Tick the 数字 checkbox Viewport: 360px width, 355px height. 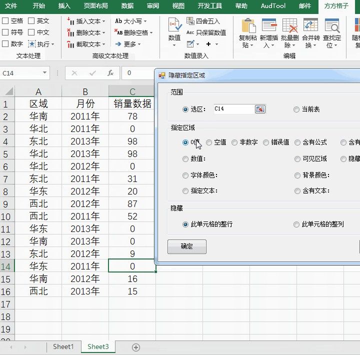[5, 44]
